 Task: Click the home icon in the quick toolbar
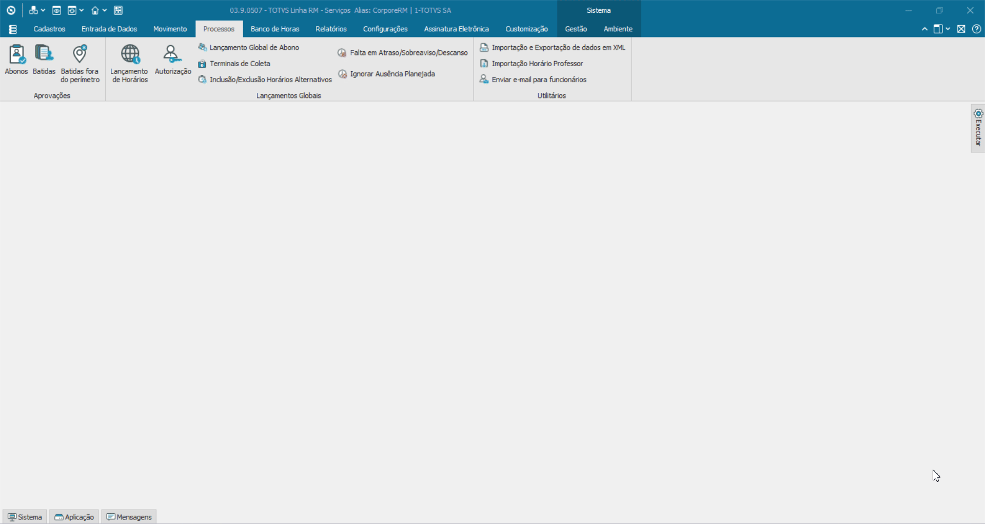(95, 10)
